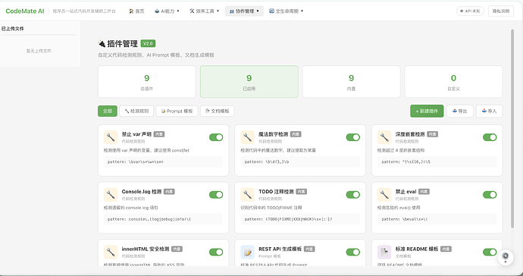Click wrench icon on 深度嵌套检测 card
The image size is (523, 276).
pos(384,137)
